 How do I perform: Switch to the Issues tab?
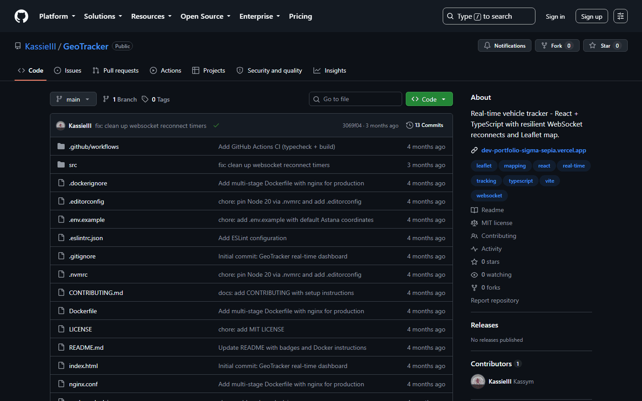click(x=68, y=70)
